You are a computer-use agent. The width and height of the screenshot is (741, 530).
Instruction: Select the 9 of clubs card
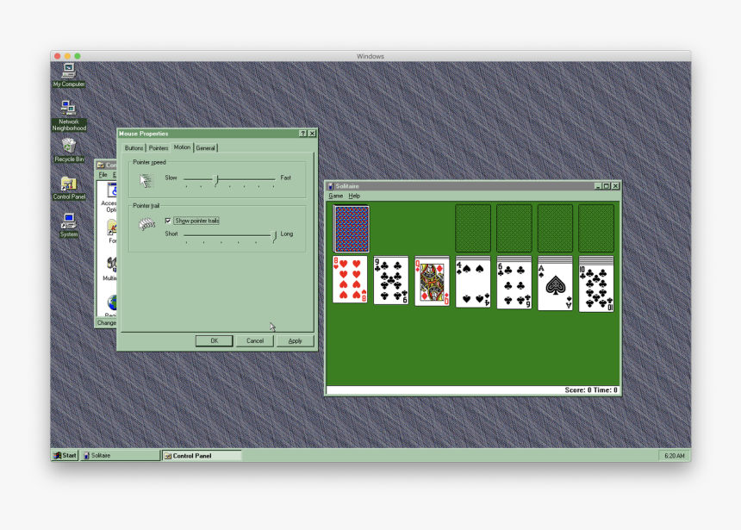[391, 280]
